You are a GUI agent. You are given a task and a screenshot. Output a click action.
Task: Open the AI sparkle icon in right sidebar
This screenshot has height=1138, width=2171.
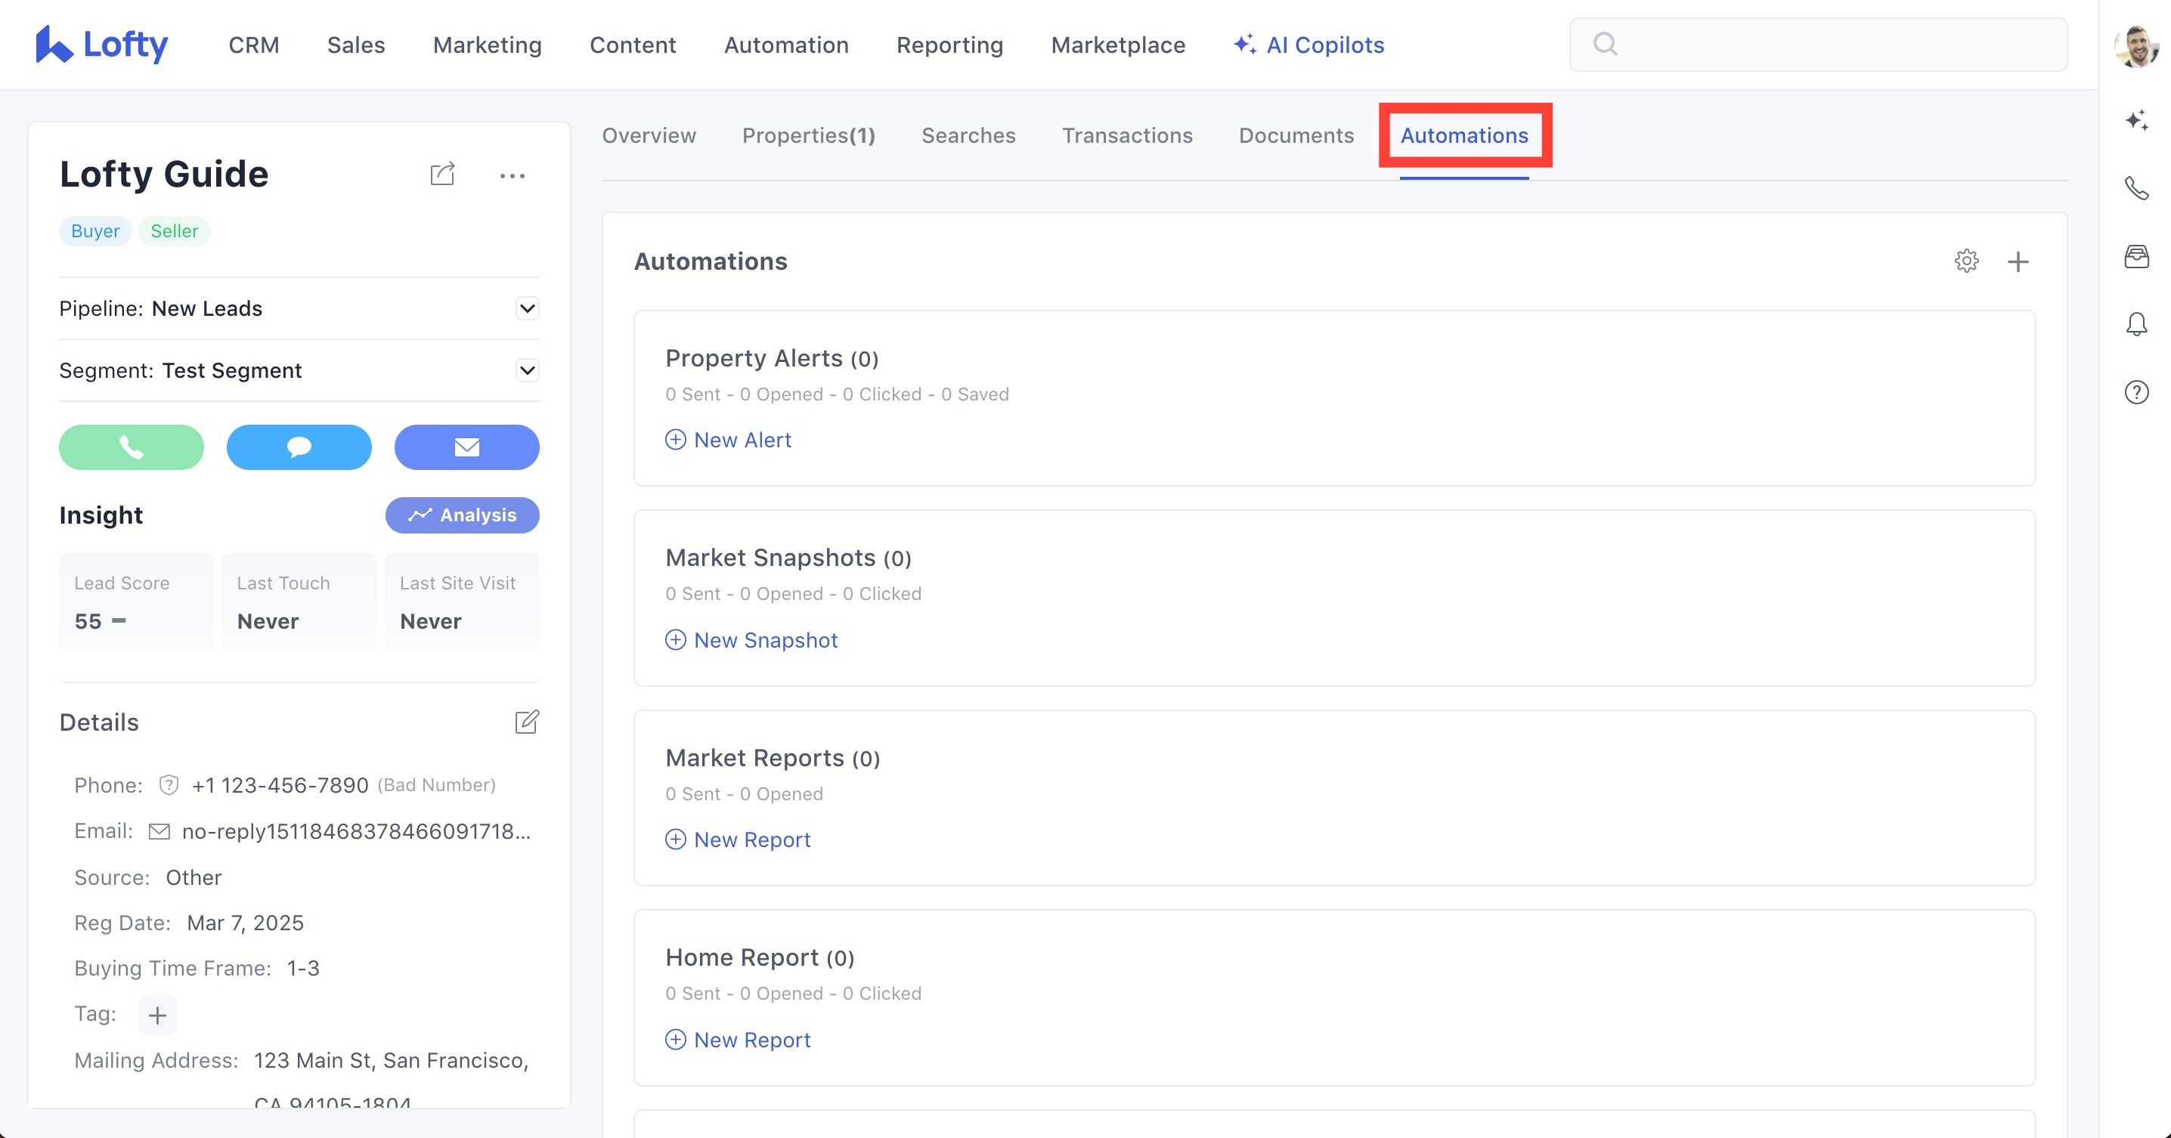(2135, 120)
